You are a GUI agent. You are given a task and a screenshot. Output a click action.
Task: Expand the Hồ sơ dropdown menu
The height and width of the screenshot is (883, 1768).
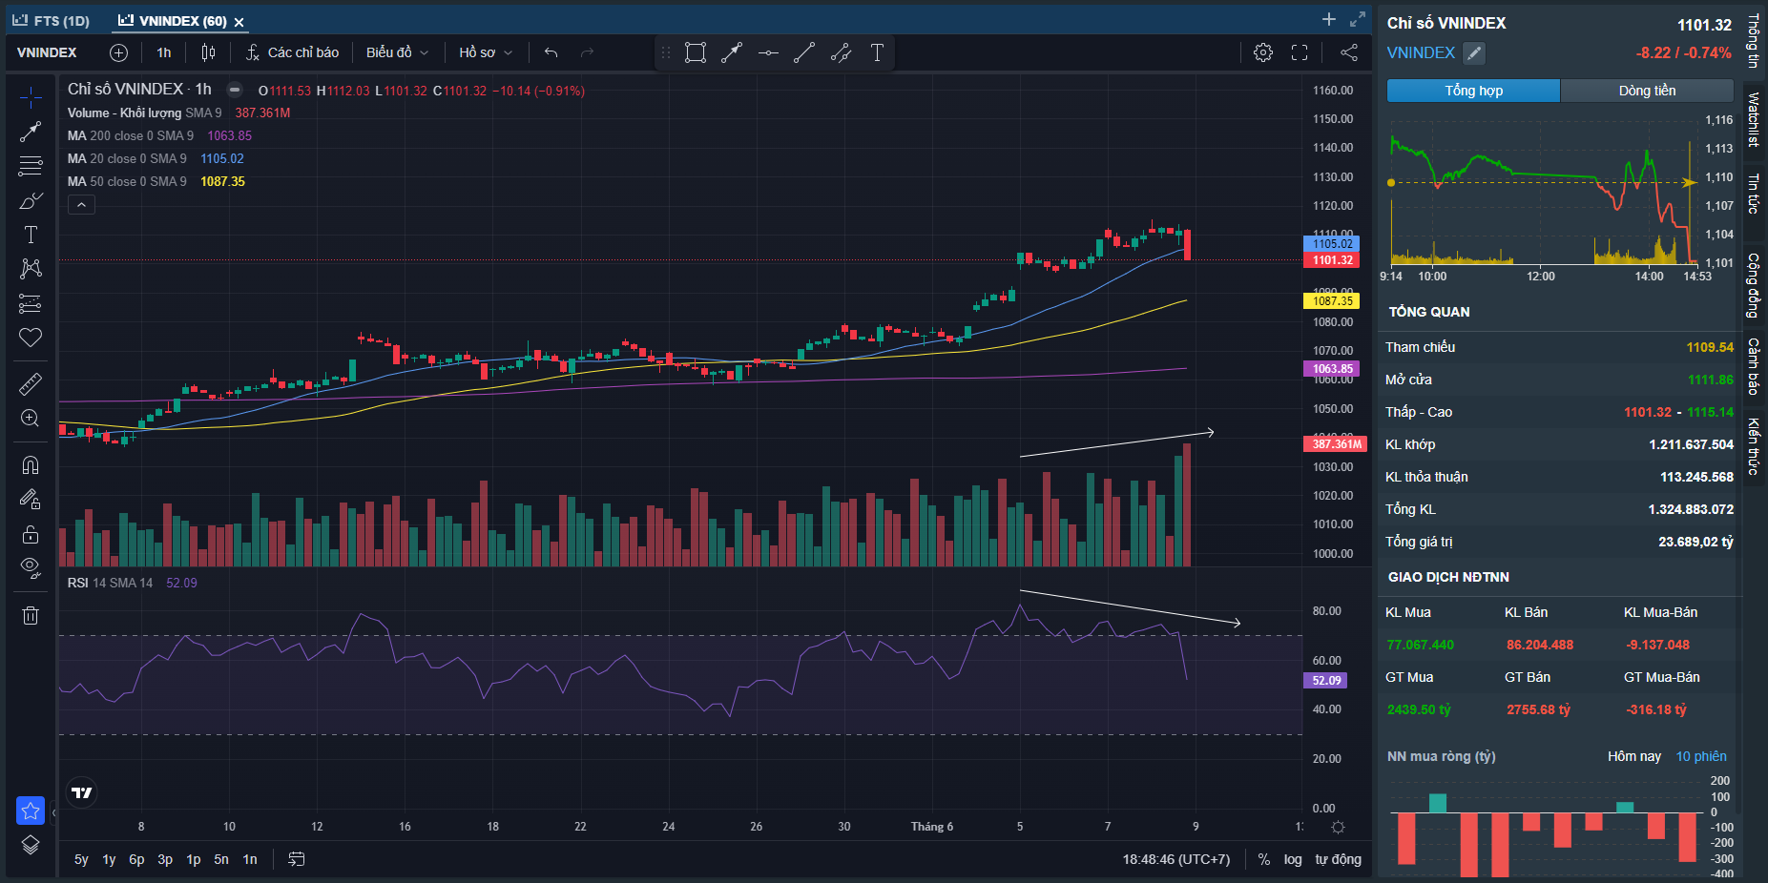(485, 52)
